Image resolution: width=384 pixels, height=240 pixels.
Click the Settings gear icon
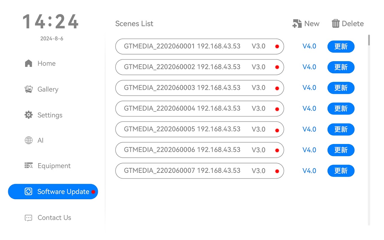click(28, 115)
